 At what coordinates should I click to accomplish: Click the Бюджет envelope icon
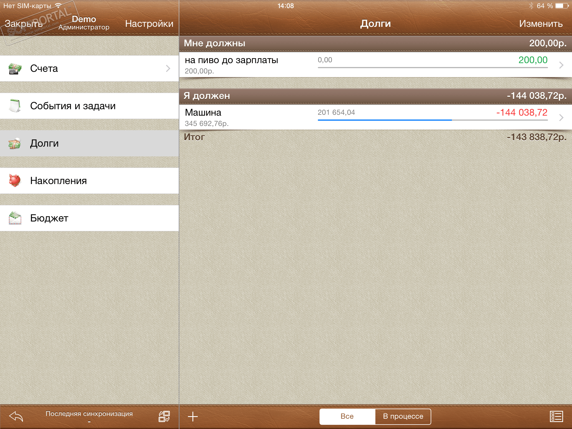[15, 218]
